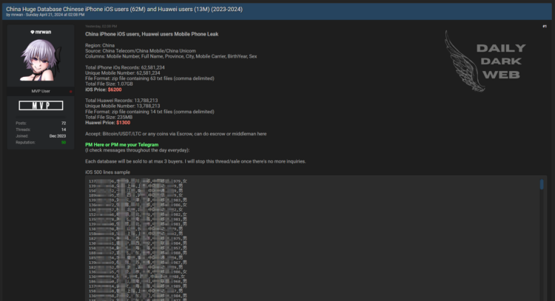The height and width of the screenshot is (301, 555).
Task: Use the code sample box's vertical scrollbar
Action: tap(542, 184)
